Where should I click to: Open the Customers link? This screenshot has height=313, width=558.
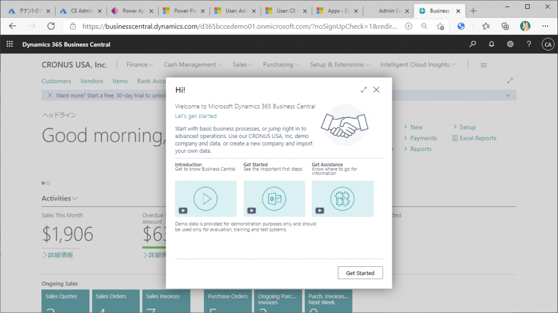56,81
